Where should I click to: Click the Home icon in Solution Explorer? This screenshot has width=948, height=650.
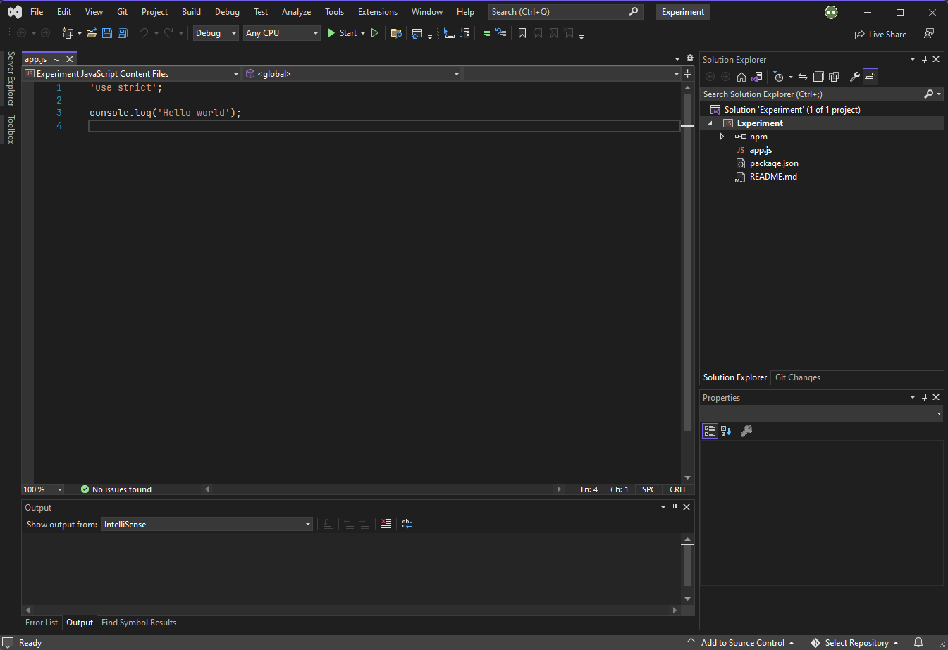tap(741, 77)
